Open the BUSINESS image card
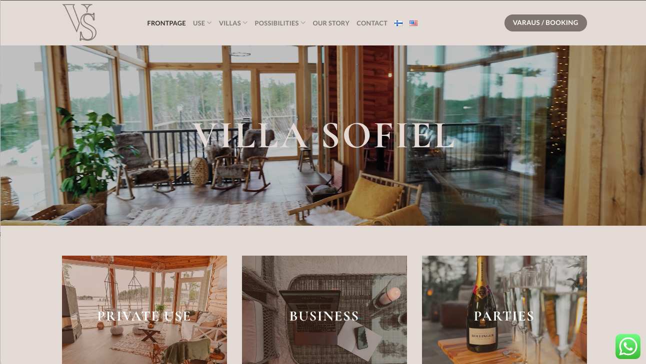Viewport: 646px width, 364px height. tap(324, 310)
